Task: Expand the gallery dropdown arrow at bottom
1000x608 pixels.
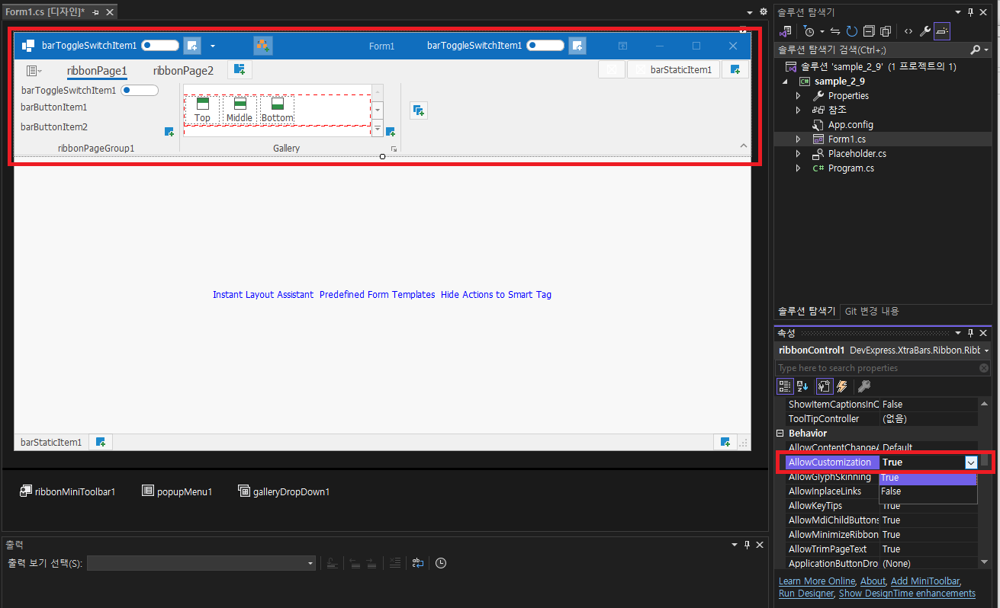Action: tap(378, 128)
